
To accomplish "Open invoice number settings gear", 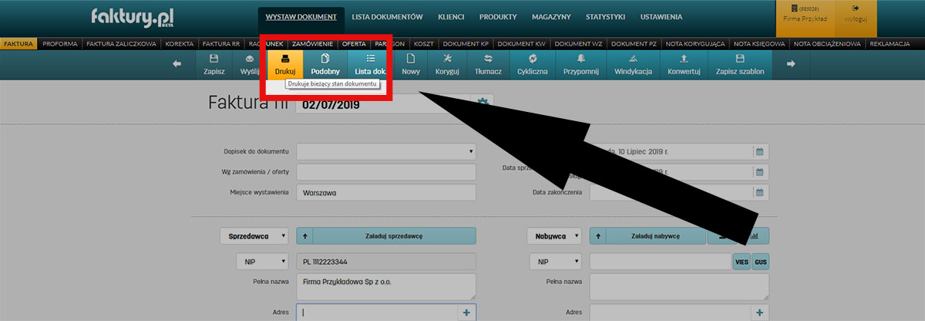I will (483, 103).
